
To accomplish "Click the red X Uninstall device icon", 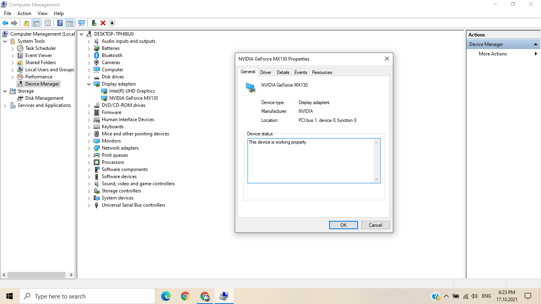I will [103, 23].
